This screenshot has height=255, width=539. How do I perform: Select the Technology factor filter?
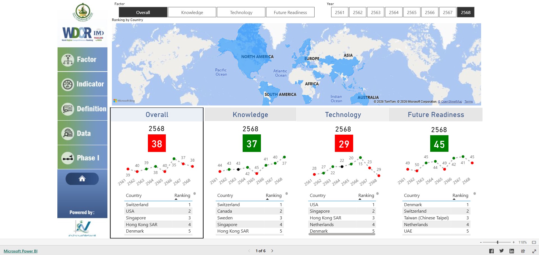pyautogui.click(x=241, y=12)
